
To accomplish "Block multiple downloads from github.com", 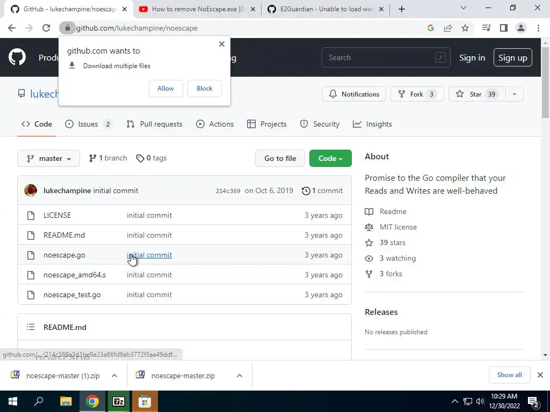I will 205,89.
